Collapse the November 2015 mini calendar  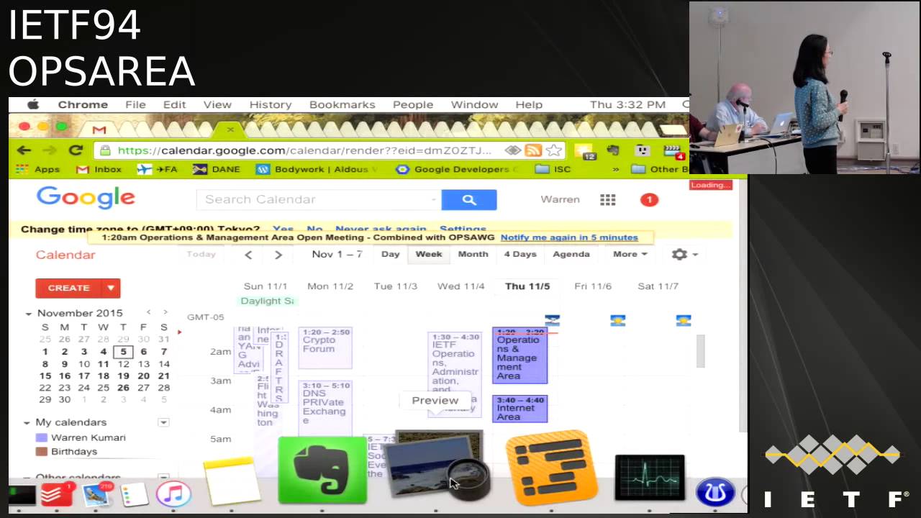coord(29,313)
